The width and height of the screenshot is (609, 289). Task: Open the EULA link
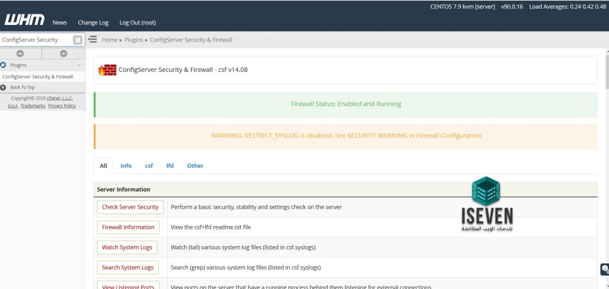click(x=13, y=106)
